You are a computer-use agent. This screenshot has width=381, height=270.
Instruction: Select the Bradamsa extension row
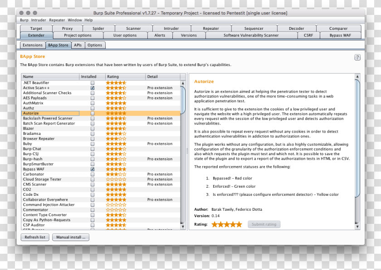coord(101,133)
